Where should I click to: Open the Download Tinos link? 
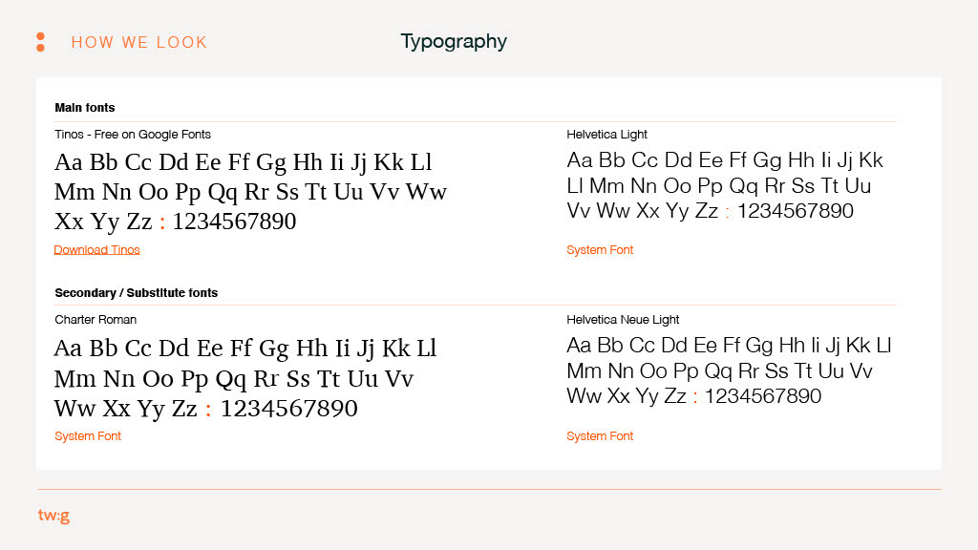[96, 250]
